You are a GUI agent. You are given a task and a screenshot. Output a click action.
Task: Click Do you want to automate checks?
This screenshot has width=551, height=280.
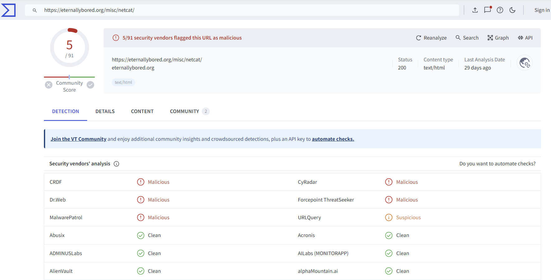(497, 164)
